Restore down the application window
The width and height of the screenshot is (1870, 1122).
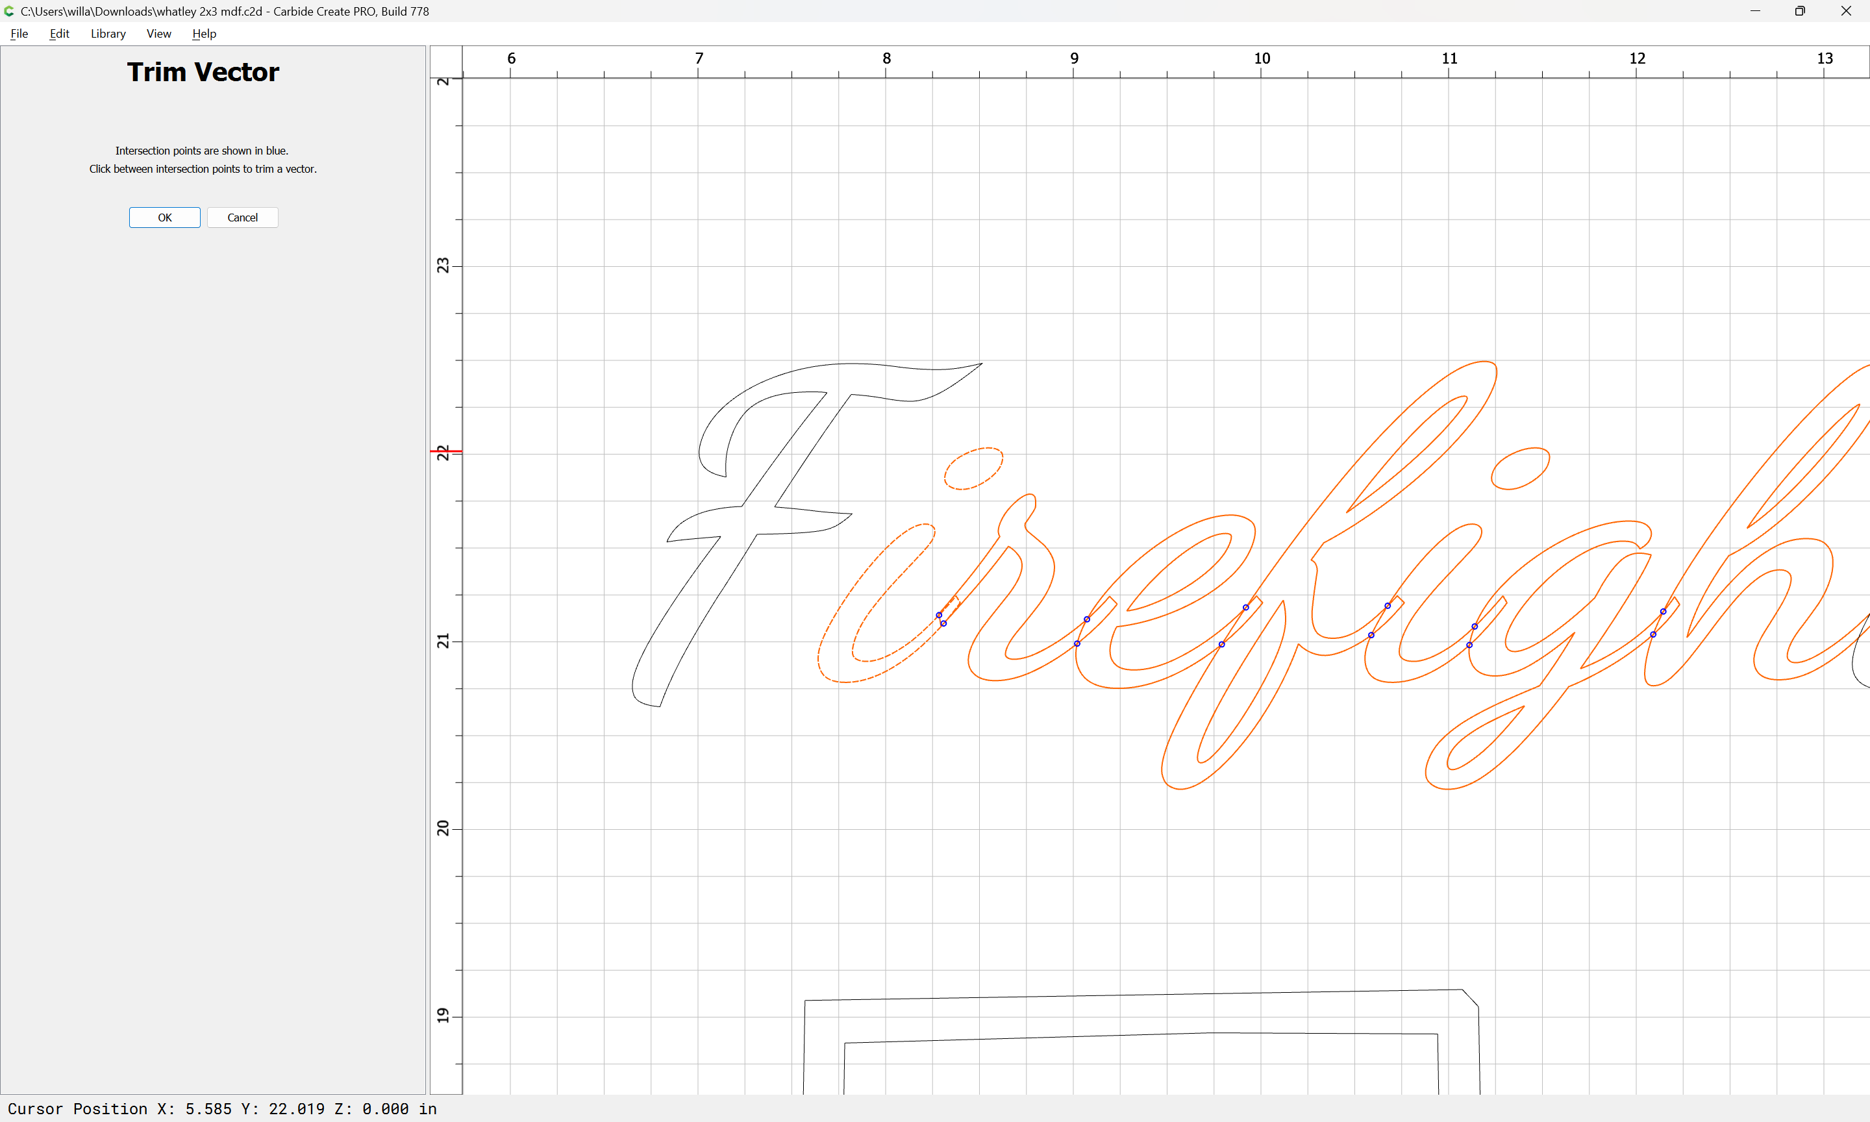[1800, 11]
